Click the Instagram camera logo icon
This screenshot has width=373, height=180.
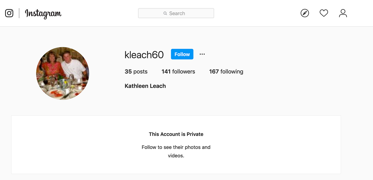(9, 13)
